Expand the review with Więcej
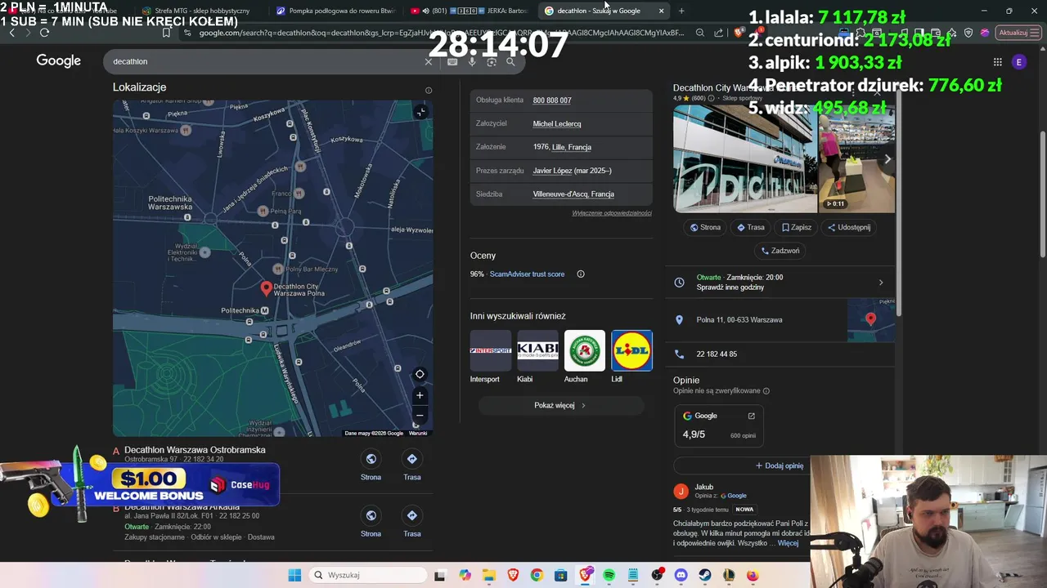1047x588 pixels. point(788,543)
